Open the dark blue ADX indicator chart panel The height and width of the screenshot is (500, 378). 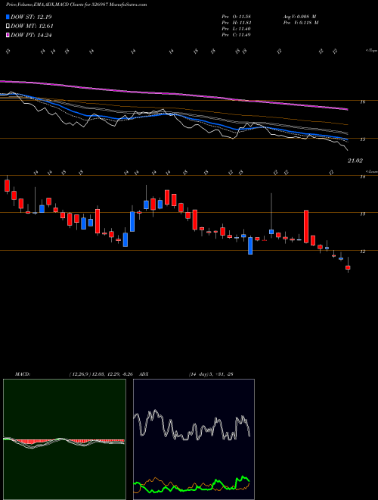194,439
